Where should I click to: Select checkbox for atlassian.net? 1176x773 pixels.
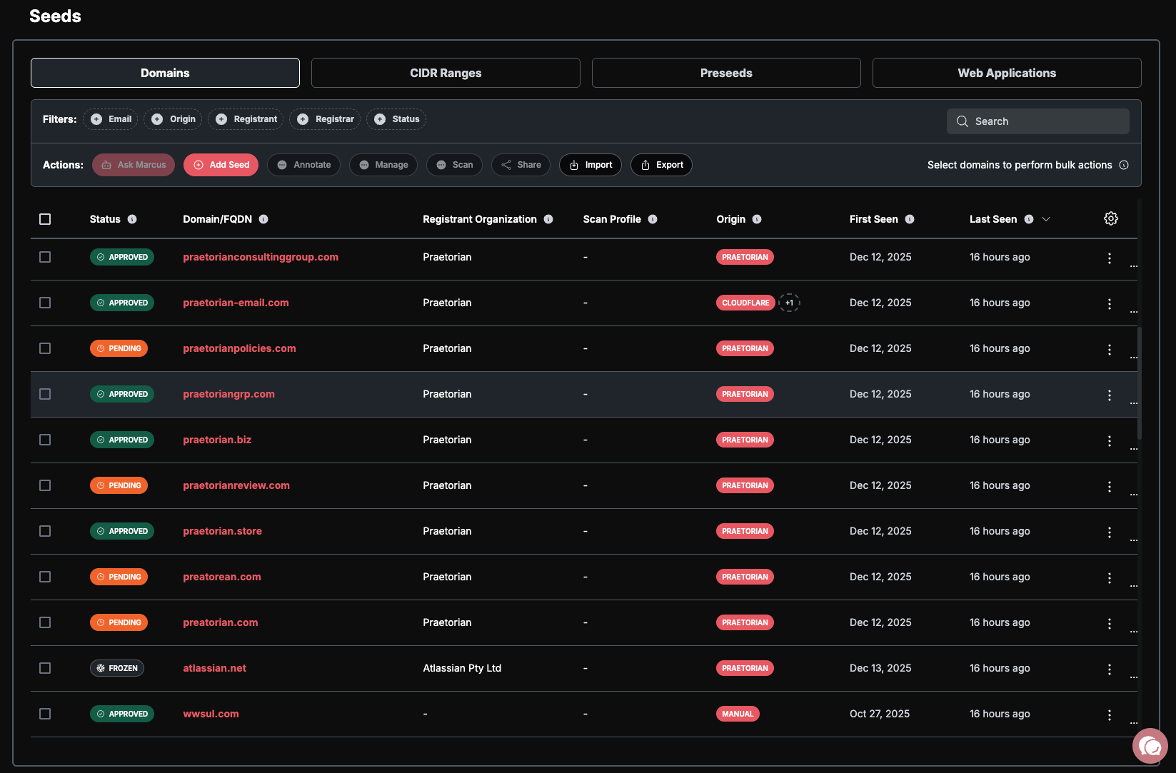pyautogui.click(x=45, y=668)
